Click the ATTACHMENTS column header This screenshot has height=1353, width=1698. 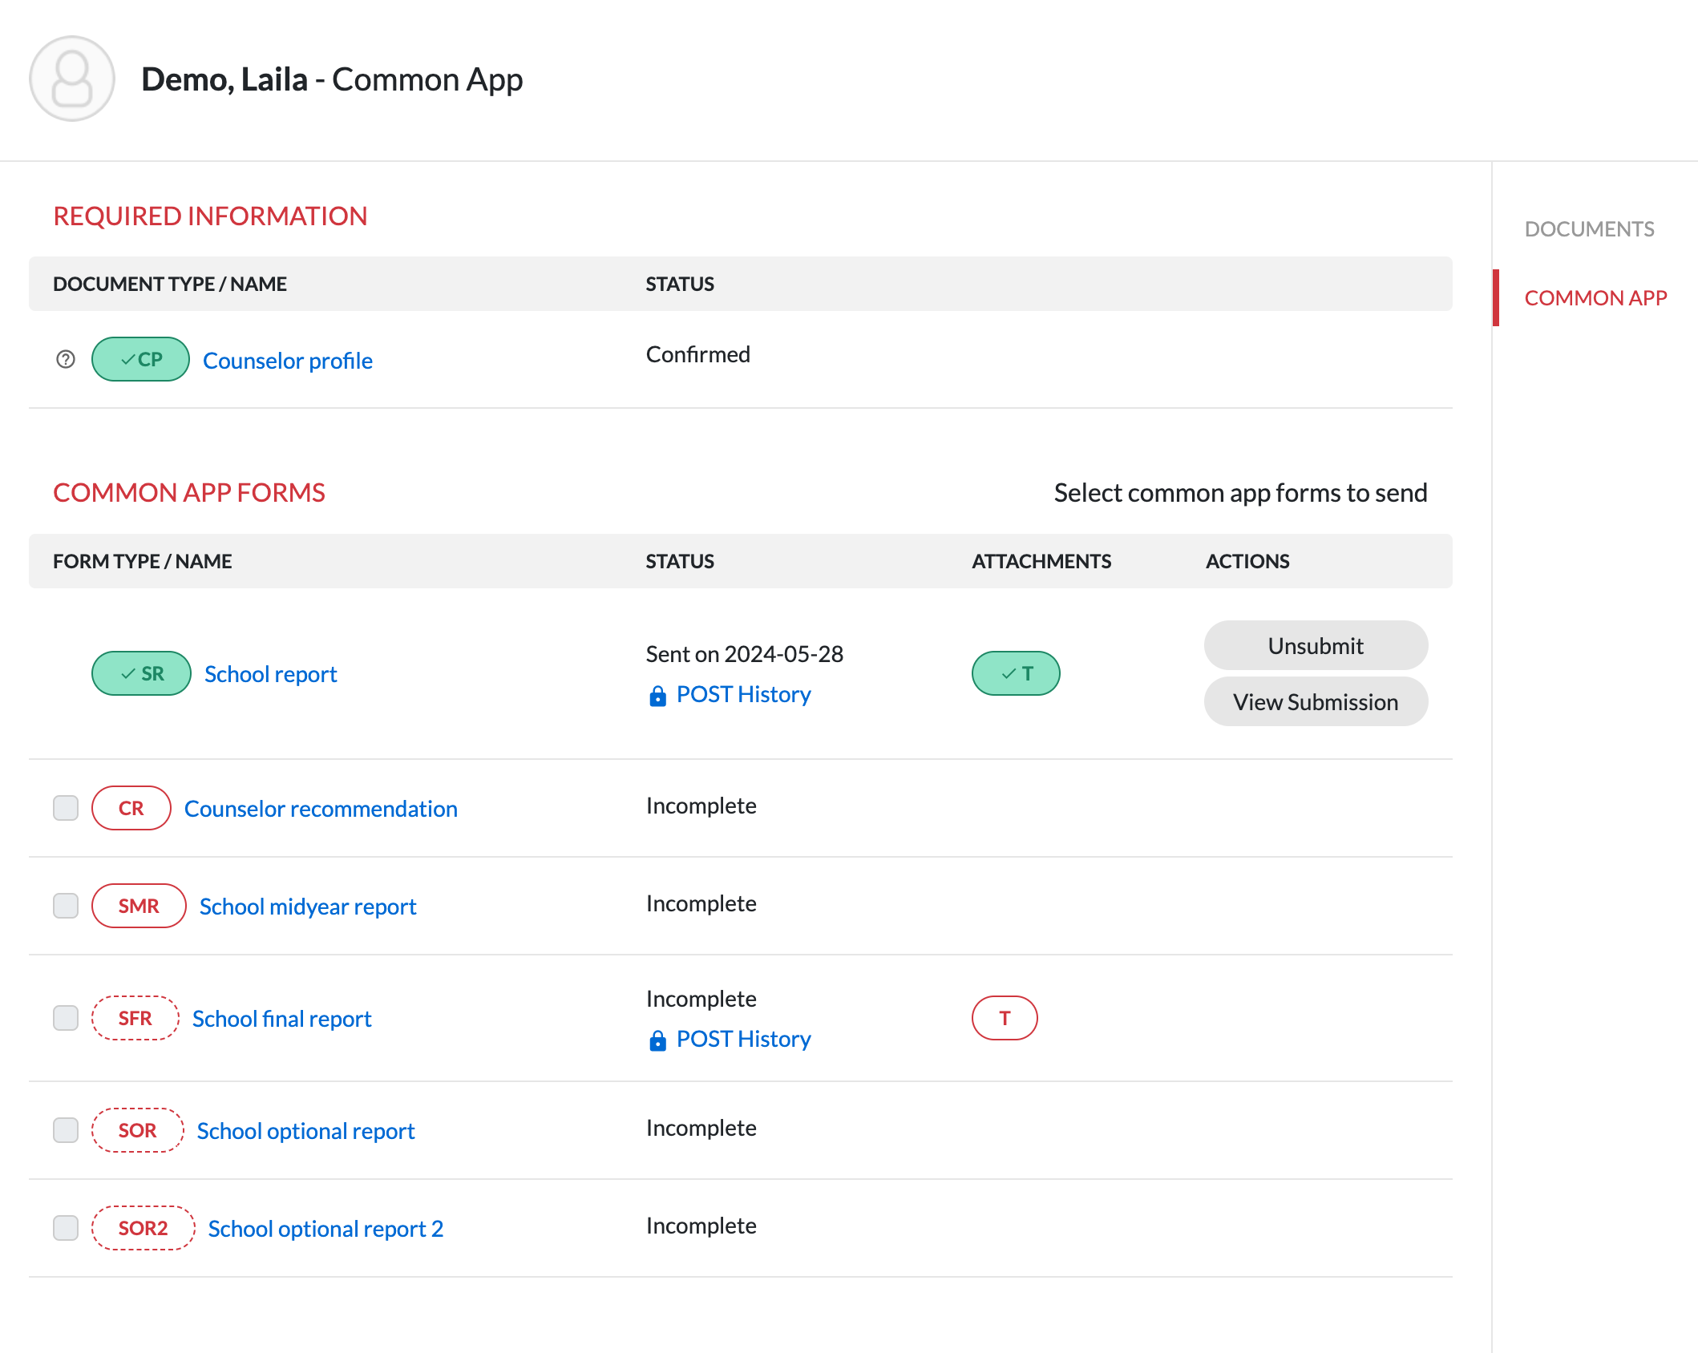tap(1041, 561)
